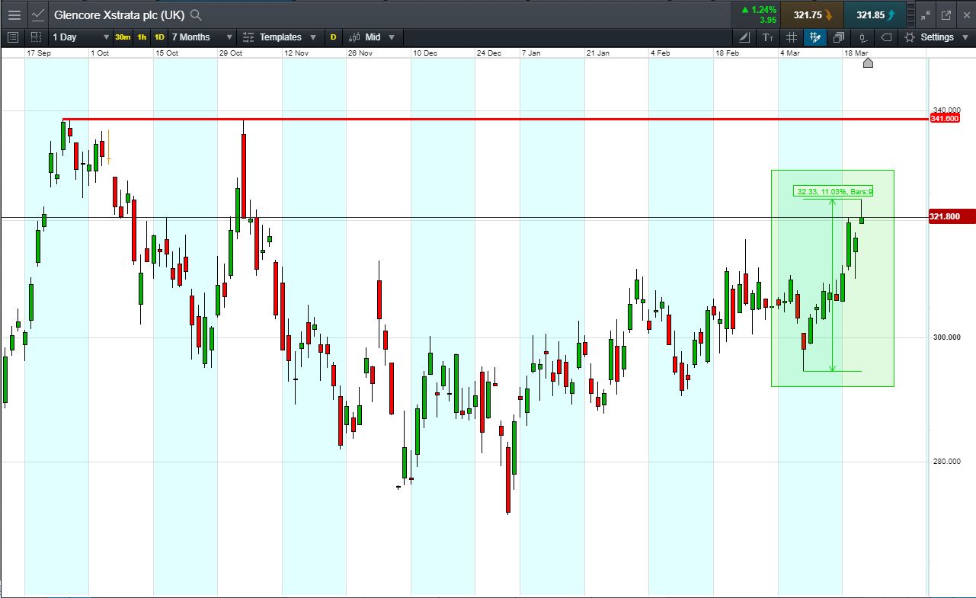The image size is (976, 598).
Task: Click the buy price 321.85 button
Action: coord(875,14)
